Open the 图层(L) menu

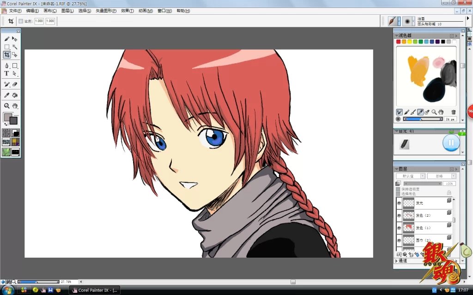[x=67, y=11]
